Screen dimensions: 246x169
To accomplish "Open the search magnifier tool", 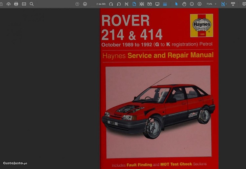I will 31,4.
